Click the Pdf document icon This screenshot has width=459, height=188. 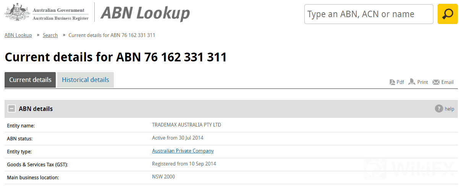click(392, 82)
